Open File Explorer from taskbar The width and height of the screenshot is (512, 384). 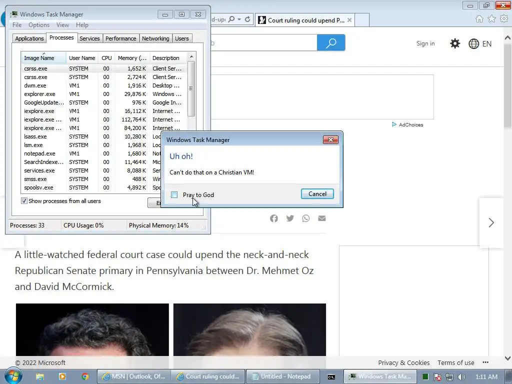click(x=40, y=376)
